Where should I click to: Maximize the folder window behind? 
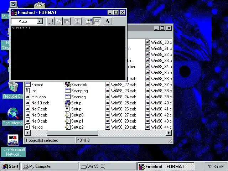162,28
